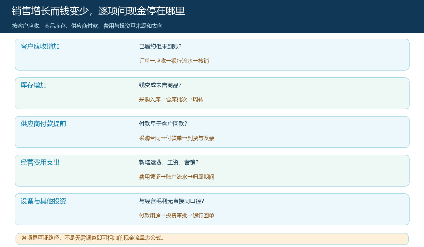Select the question 已履约但未到账?
Image resolution: width=424 pixels, height=247 pixels.
[160, 47]
